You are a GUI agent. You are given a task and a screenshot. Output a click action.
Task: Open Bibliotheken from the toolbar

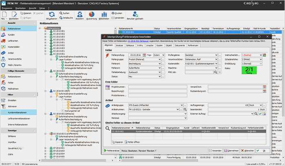tap(104, 15)
